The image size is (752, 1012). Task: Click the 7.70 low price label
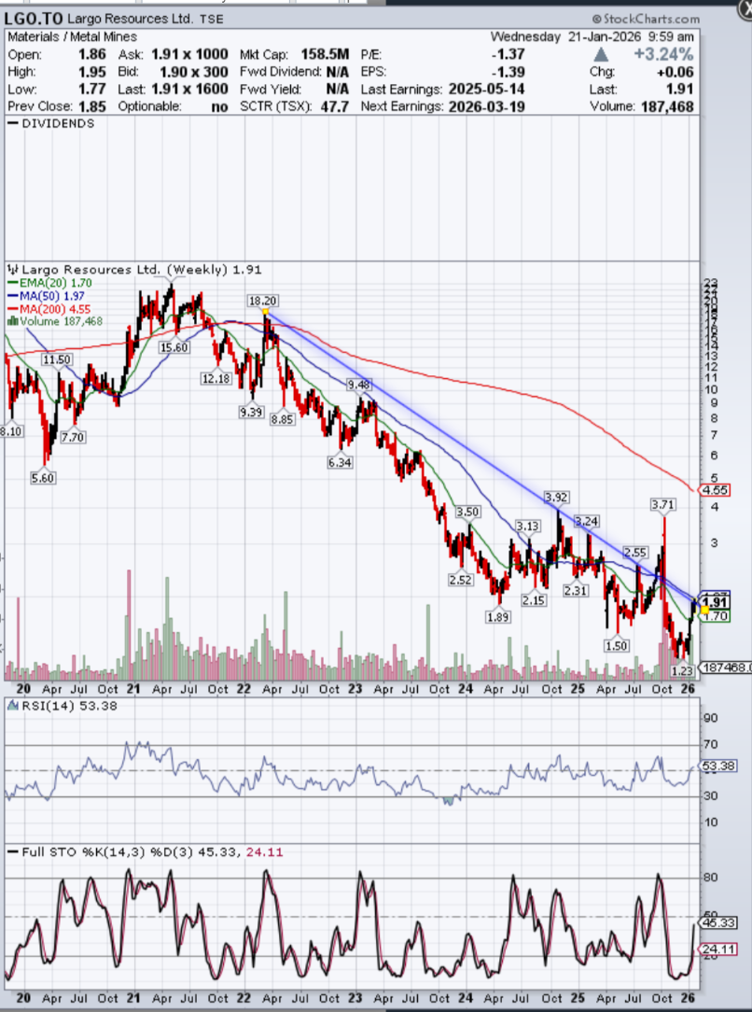pos(73,437)
